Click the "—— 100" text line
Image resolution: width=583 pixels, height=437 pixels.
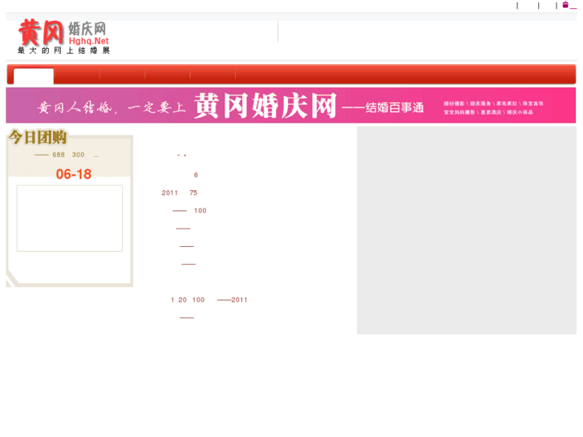click(x=189, y=211)
